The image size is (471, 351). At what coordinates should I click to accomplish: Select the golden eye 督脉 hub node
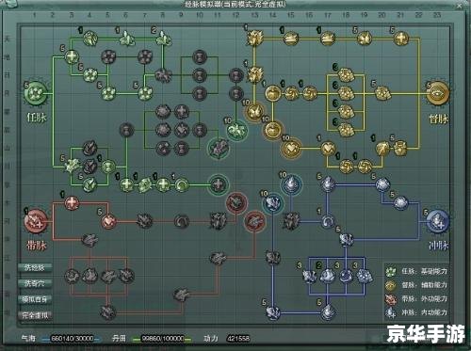click(438, 93)
